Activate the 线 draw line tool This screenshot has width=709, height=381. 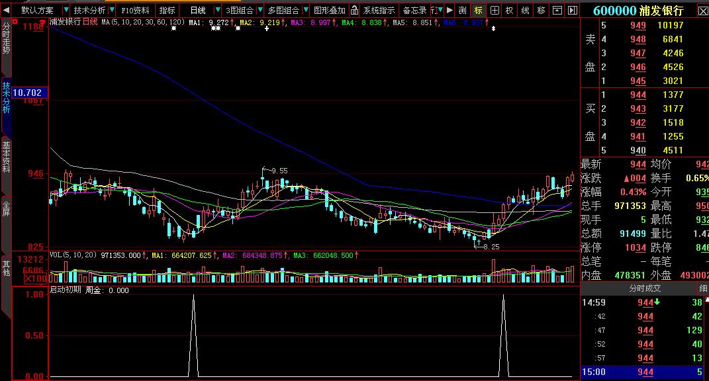coord(525,10)
